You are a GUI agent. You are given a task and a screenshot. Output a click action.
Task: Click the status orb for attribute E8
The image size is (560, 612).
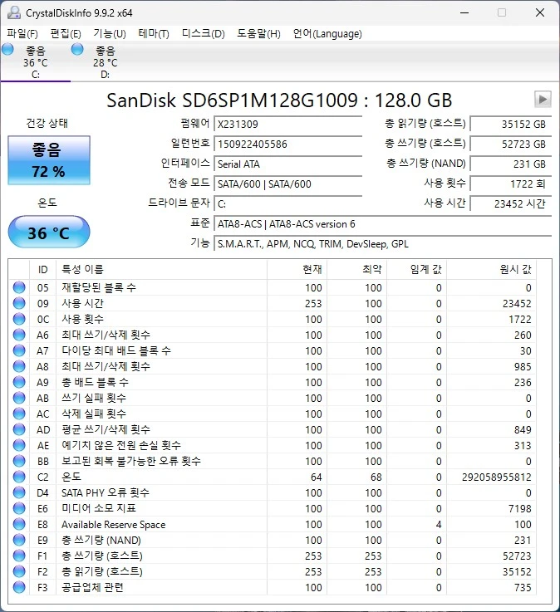[19, 524]
